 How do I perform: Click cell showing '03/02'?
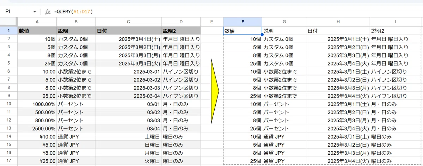point(128,112)
